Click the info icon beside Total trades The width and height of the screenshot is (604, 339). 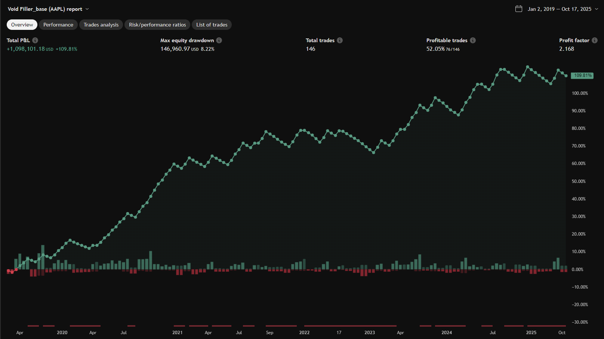point(340,40)
